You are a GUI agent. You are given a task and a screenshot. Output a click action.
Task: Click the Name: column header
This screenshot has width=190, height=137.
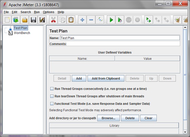(x=82, y=58)
